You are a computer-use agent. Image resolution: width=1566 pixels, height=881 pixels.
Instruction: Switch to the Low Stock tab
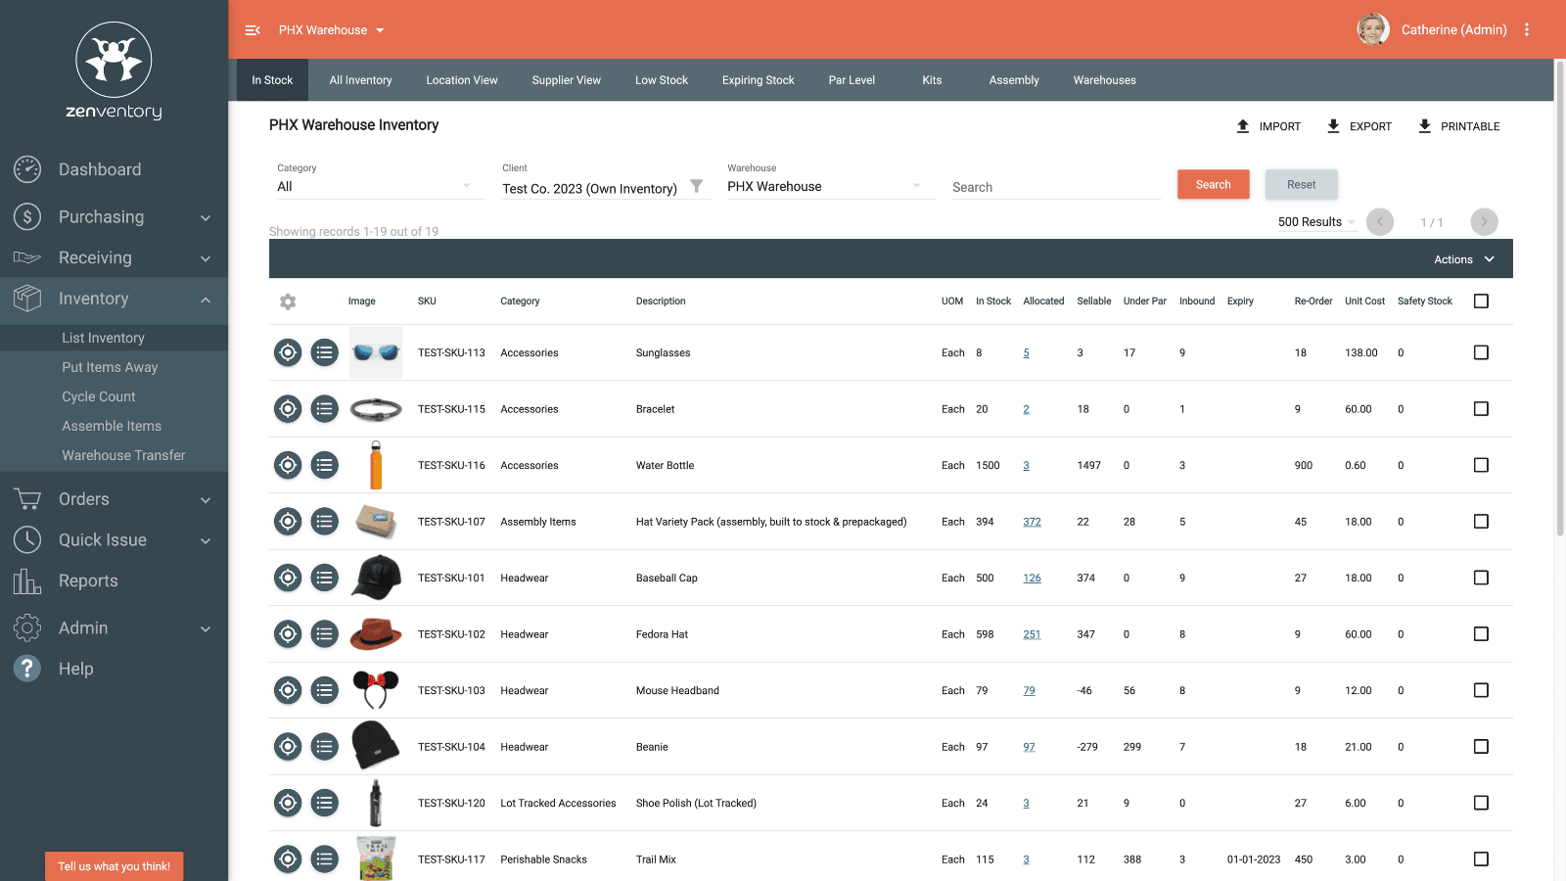[661, 79]
